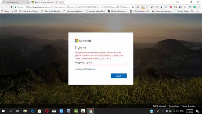Open the Service Details - IBM bookmark
This screenshot has height=114, width=202.
click(x=184, y=11)
